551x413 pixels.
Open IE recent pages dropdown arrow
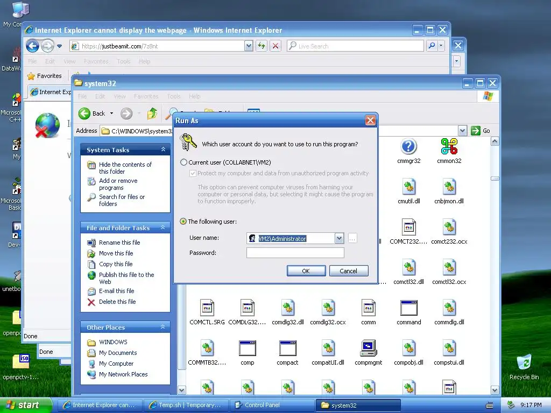coord(59,46)
